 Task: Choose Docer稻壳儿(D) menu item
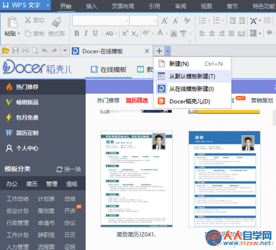click(192, 101)
